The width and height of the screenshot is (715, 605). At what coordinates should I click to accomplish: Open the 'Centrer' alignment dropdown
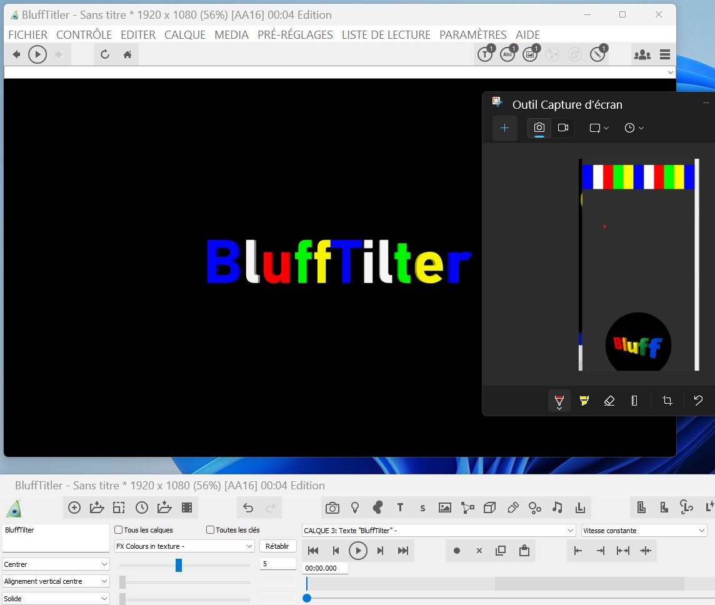coord(56,564)
